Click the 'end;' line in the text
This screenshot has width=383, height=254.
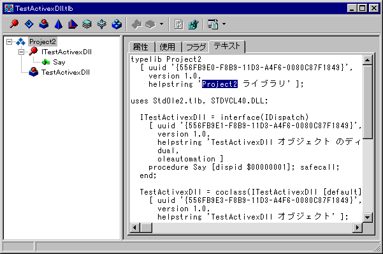(148, 176)
